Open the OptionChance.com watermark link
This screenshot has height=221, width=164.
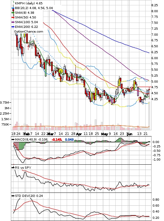click(x=29, y=32)
